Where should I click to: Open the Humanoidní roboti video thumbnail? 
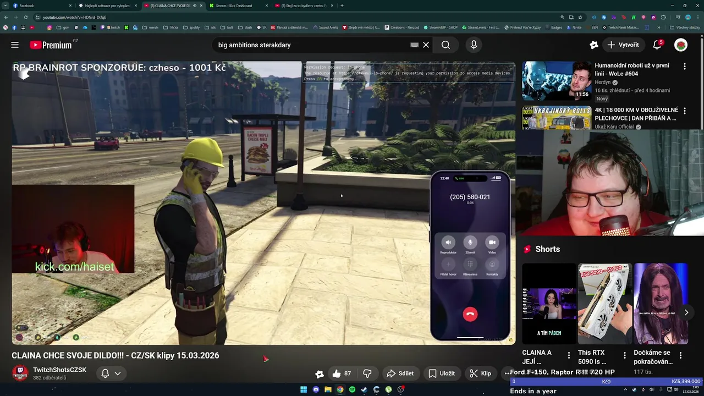click(x=557, y=81)
